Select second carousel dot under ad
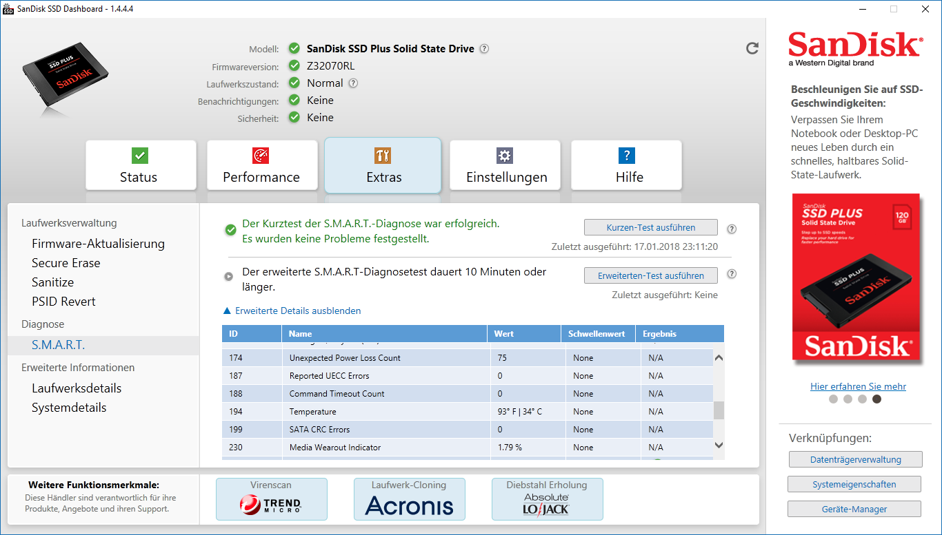 [x=848, y=399]
